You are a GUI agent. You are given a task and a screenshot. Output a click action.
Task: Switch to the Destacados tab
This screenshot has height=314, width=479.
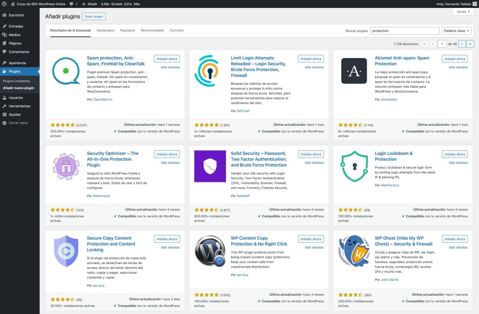pyautogui.click(x=105, y=30)
